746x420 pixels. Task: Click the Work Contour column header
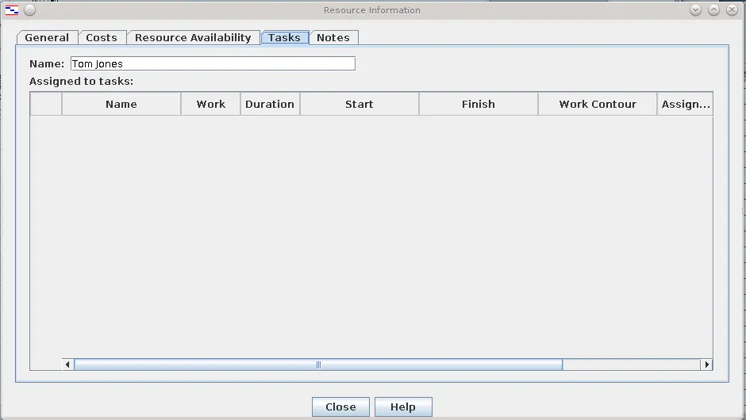598,104
